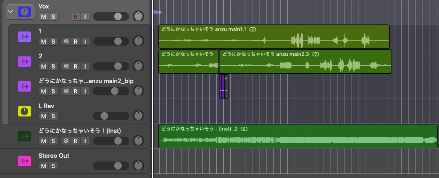Solo the L Rev track
The width and height of the screenshot is (439, 178).
(53, 116)
